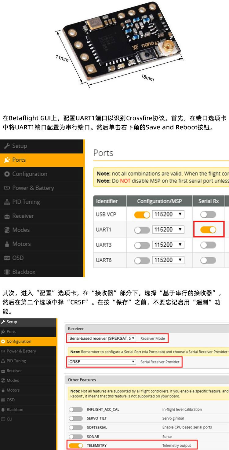Viewport: 229px width, 450px height.
Task: Select Modes tab in the smaller sidebar
Action: pyautogui.click(x=13, y=380)
